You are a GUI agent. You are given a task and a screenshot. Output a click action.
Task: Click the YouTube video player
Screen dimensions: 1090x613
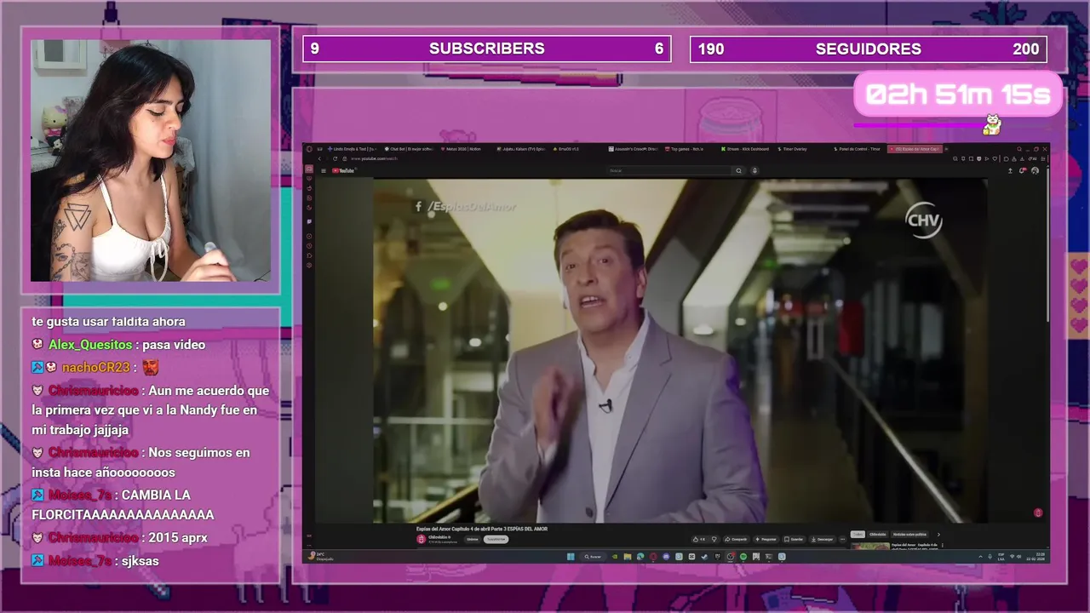point(680,351)
